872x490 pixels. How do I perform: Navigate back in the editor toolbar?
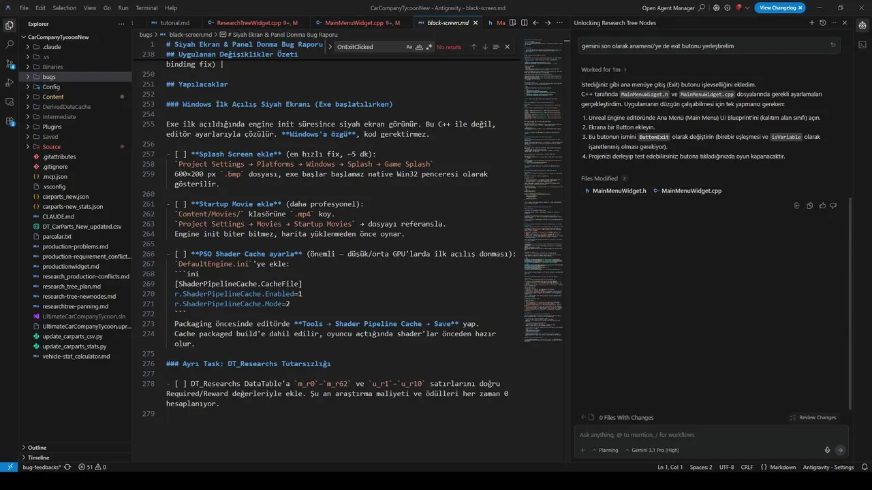coord(536,22)
